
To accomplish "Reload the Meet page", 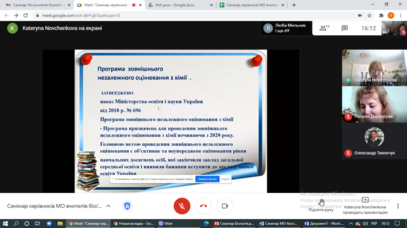I will pos(25,16).
